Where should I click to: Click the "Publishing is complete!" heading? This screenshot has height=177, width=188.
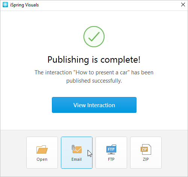tap(94, 60)
